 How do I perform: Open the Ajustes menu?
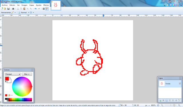click(39, 5)
